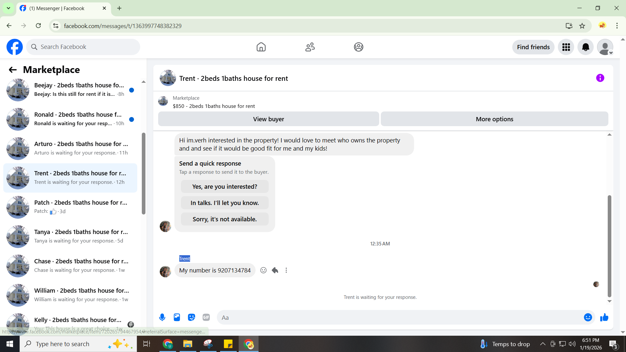This screenshot has height=352, width=626.
Task: Open account profile dropdown menu
Action: coord(605,47)
